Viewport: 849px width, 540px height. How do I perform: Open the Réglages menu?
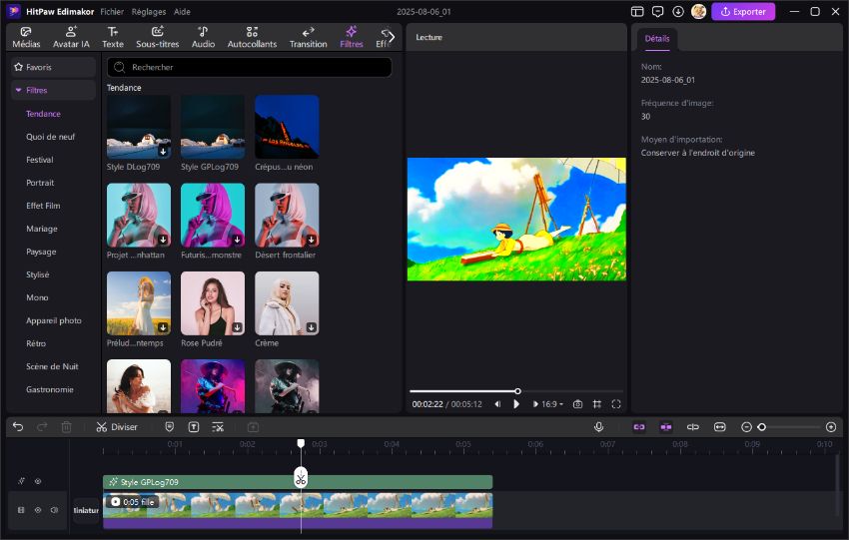coord(149,11)
